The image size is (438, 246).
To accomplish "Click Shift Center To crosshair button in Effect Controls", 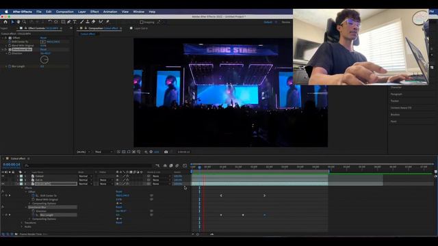I will (42, 42).
